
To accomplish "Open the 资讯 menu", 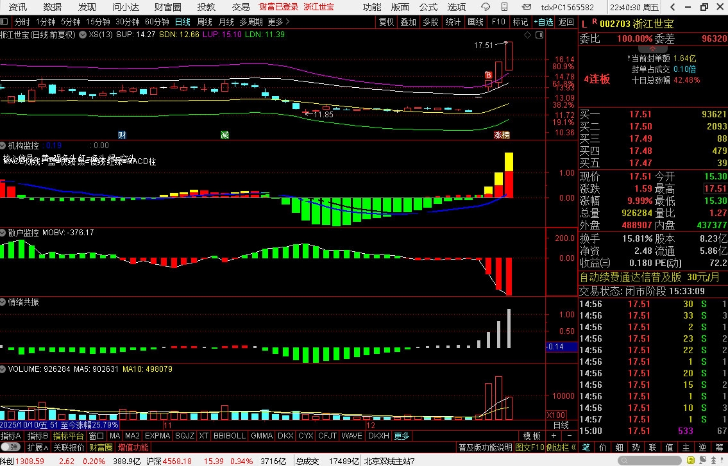I will pos(18,7).
